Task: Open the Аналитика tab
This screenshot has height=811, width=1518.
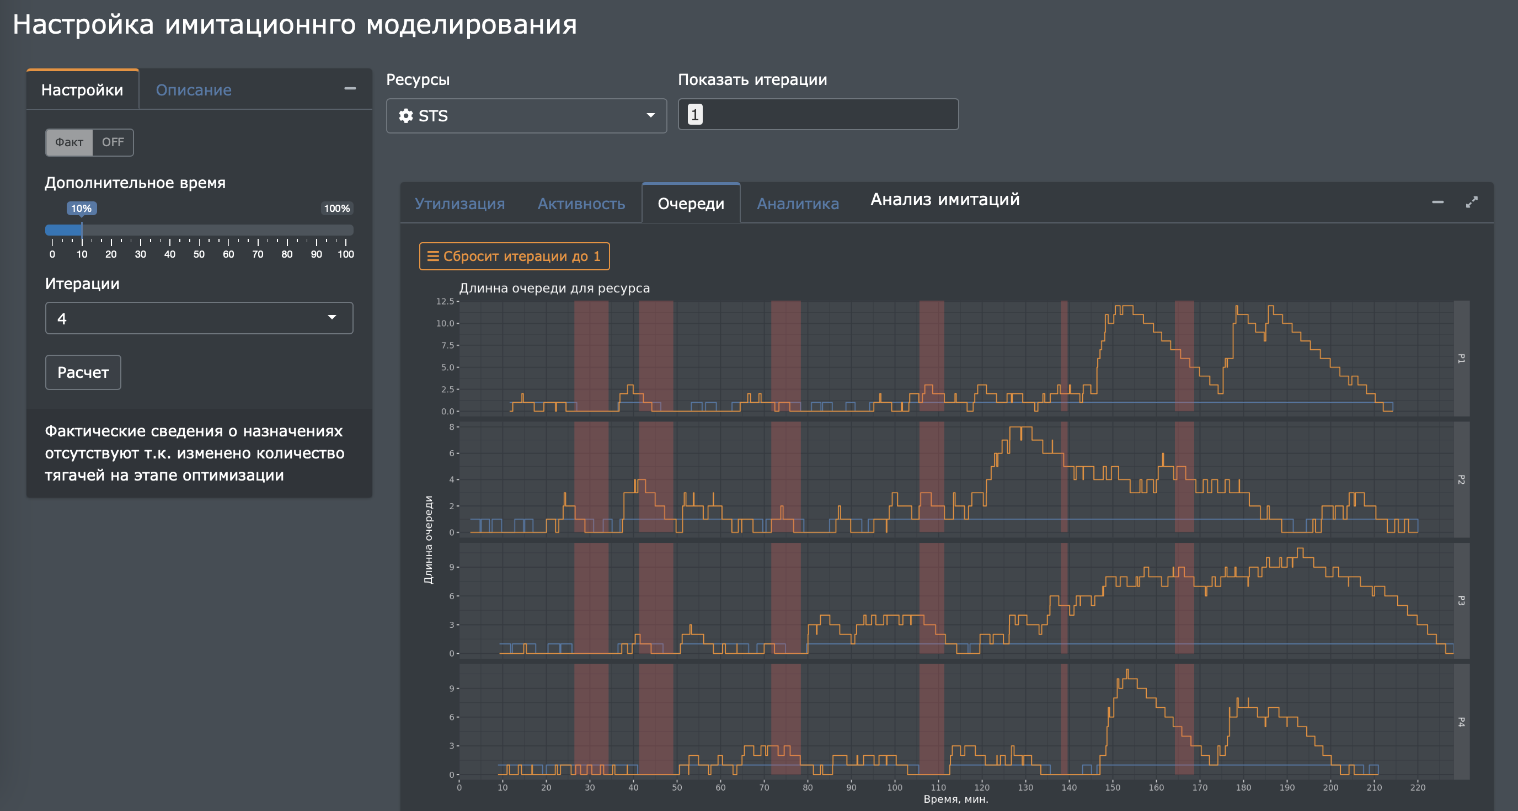Action: pos(797,204)
